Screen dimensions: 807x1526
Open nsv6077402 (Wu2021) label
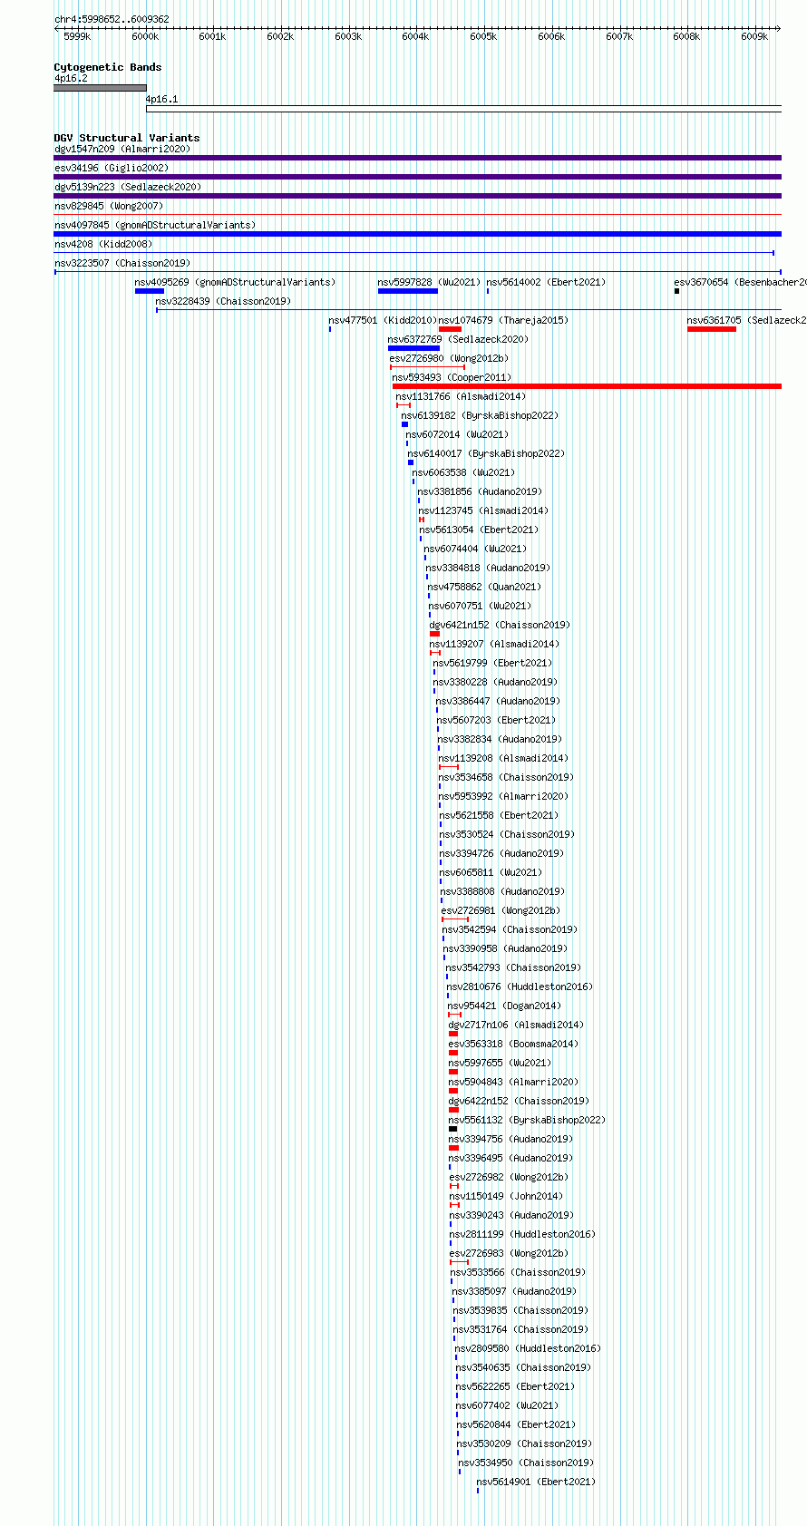click(x=507, y=1405)
